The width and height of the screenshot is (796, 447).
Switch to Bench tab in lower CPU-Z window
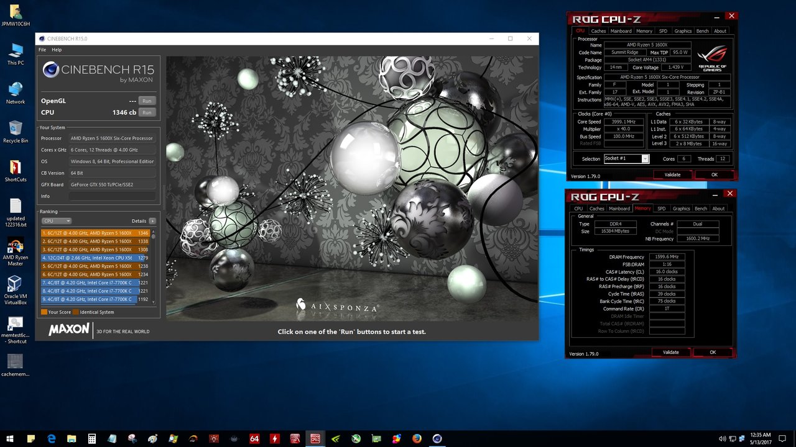coord(701,209)
